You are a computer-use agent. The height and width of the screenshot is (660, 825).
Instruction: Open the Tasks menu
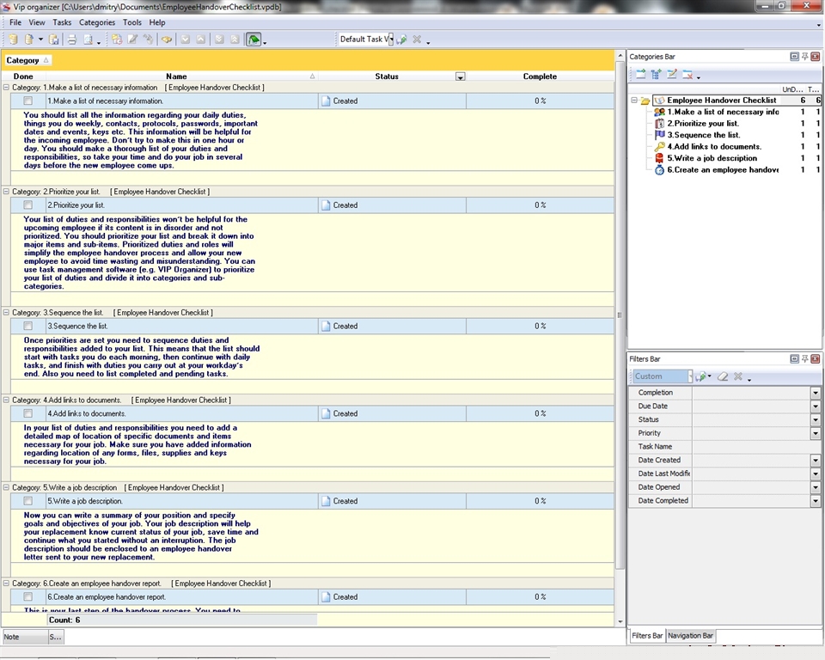pyautogui.click(x=62, y=22)
